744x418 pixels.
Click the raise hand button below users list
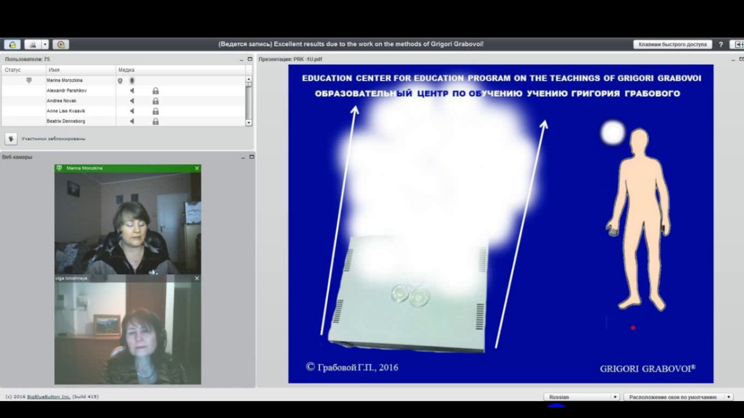pos(10,139)
